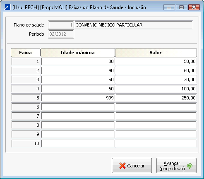
Task: Select the empty Idade máxima field for faixa 6
Action: (78, 107)
